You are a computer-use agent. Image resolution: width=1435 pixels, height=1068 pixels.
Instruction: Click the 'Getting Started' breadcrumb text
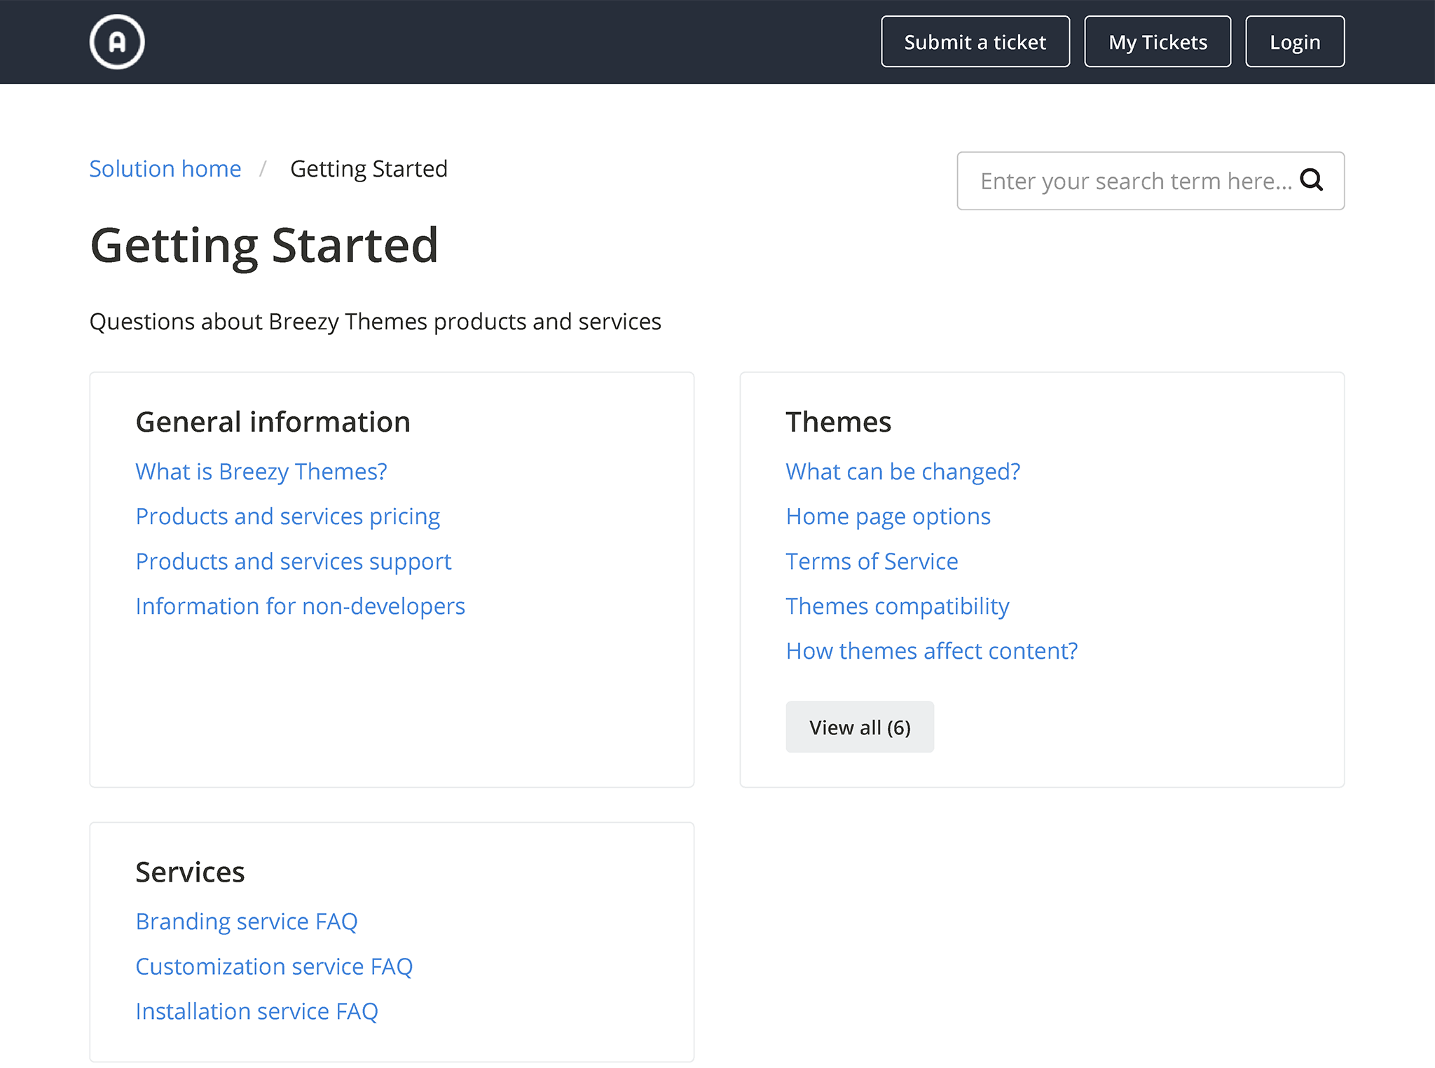(x=369, y=169)
